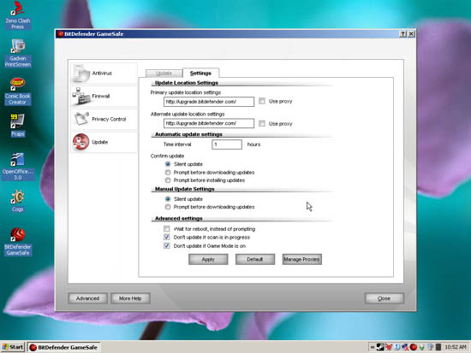
Task: Click the Close button at bottom right
Action: pyautogui.click(x=385, y=298)
